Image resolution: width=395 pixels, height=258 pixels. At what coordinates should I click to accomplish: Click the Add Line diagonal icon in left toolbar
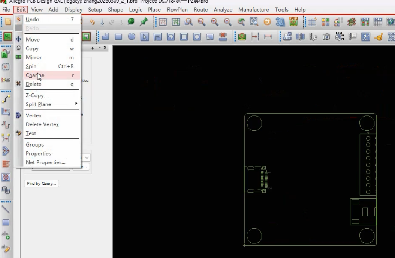[x=6, y=209]
